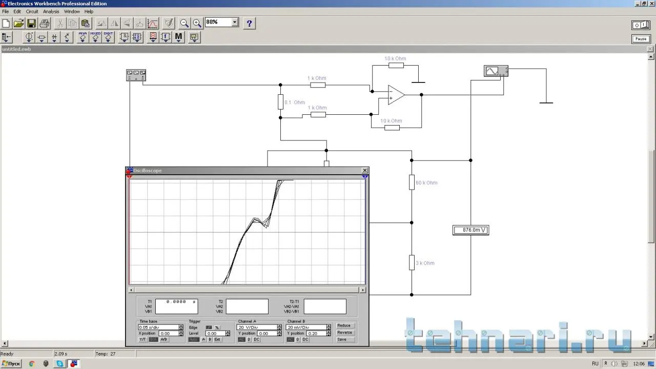Image resolution: width=656 pixels, height=369 pixels.
Task: Toggle the simulation power switch
Action: click(x=641, y=25)
